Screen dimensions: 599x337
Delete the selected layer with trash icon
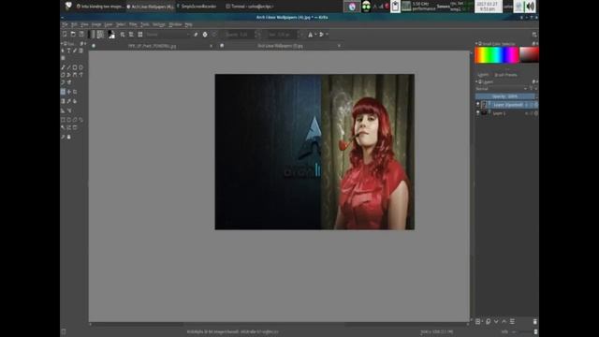[x=535, y=322]
